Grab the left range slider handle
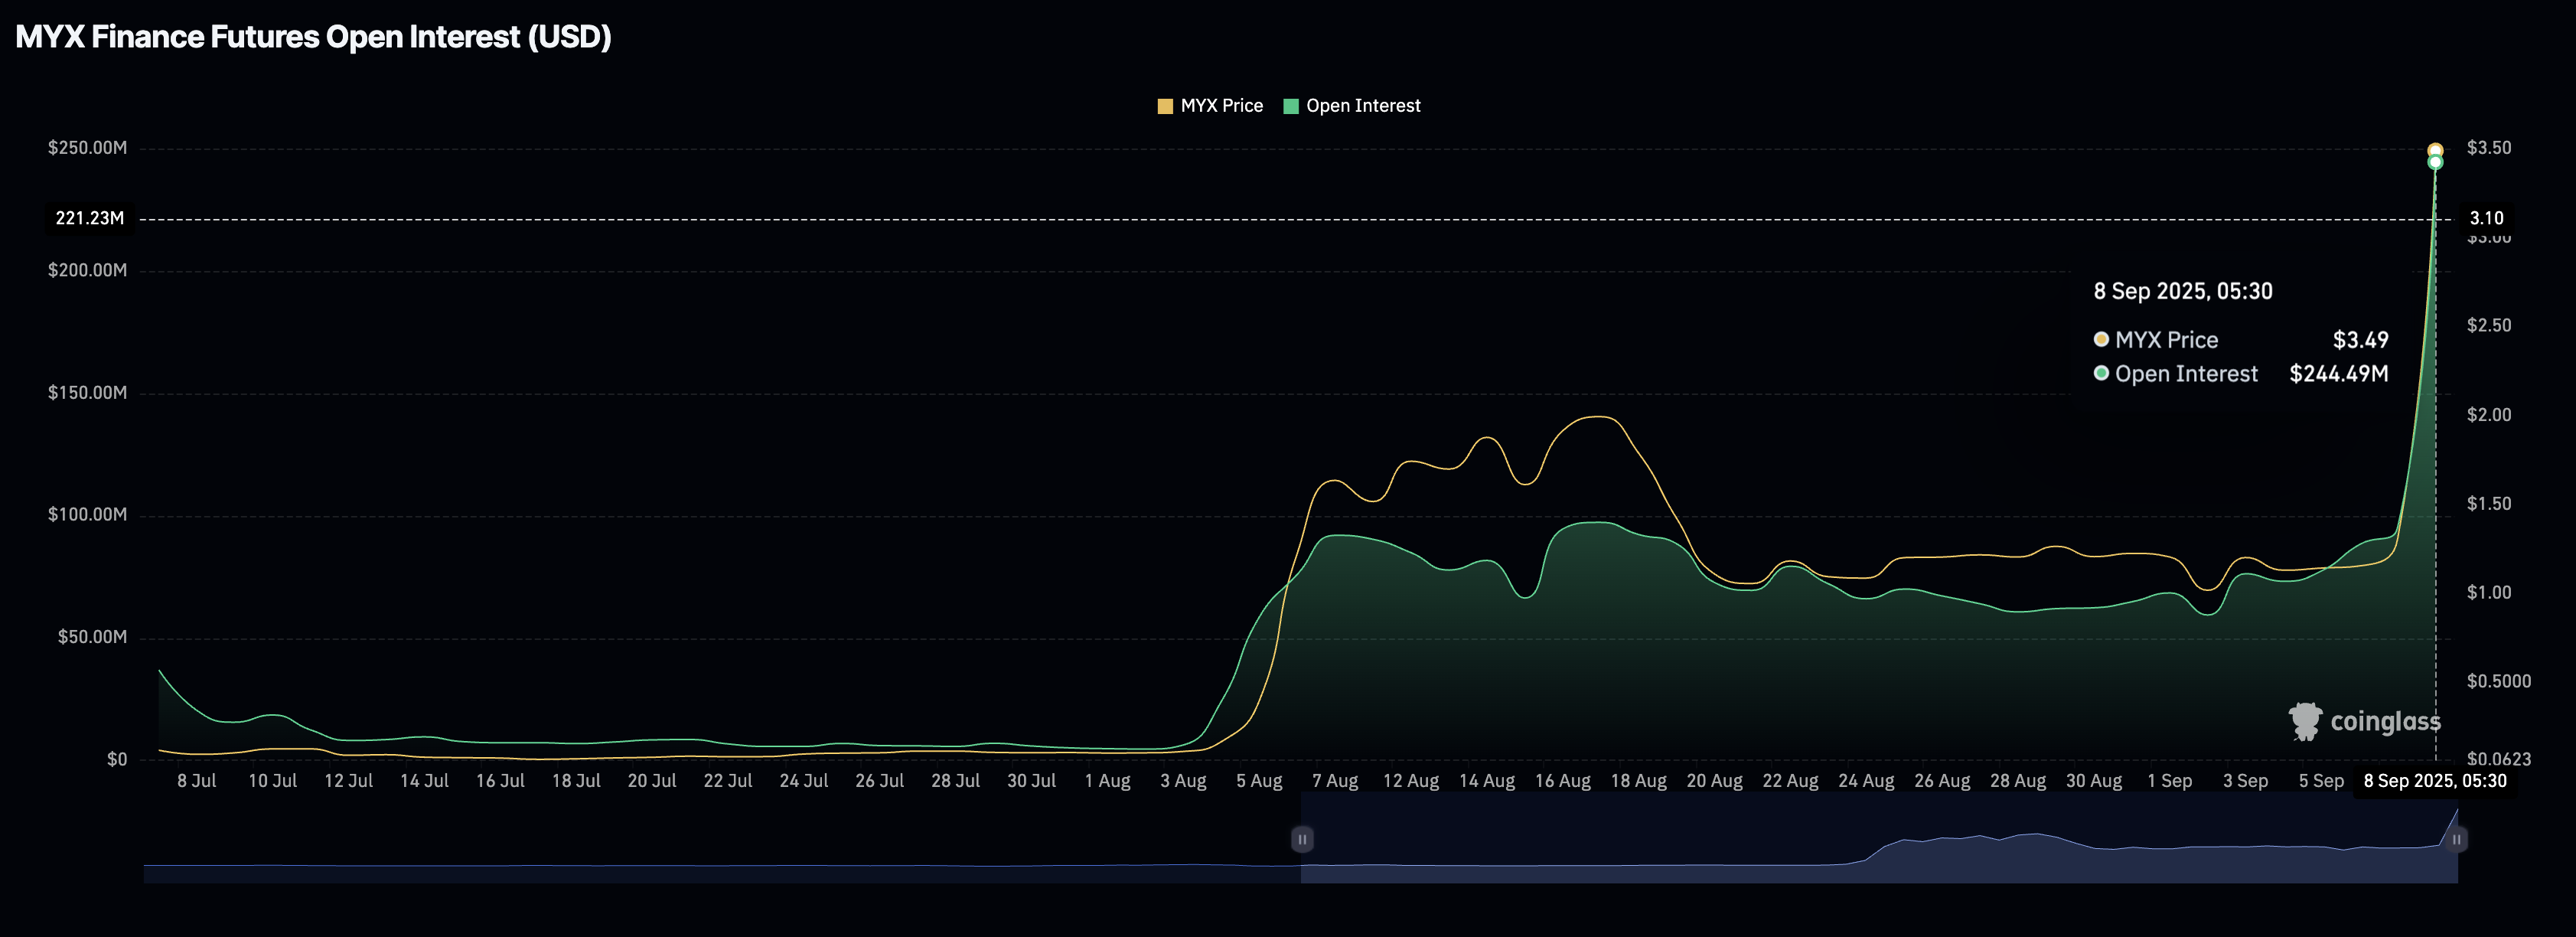 click(1302, 839)
